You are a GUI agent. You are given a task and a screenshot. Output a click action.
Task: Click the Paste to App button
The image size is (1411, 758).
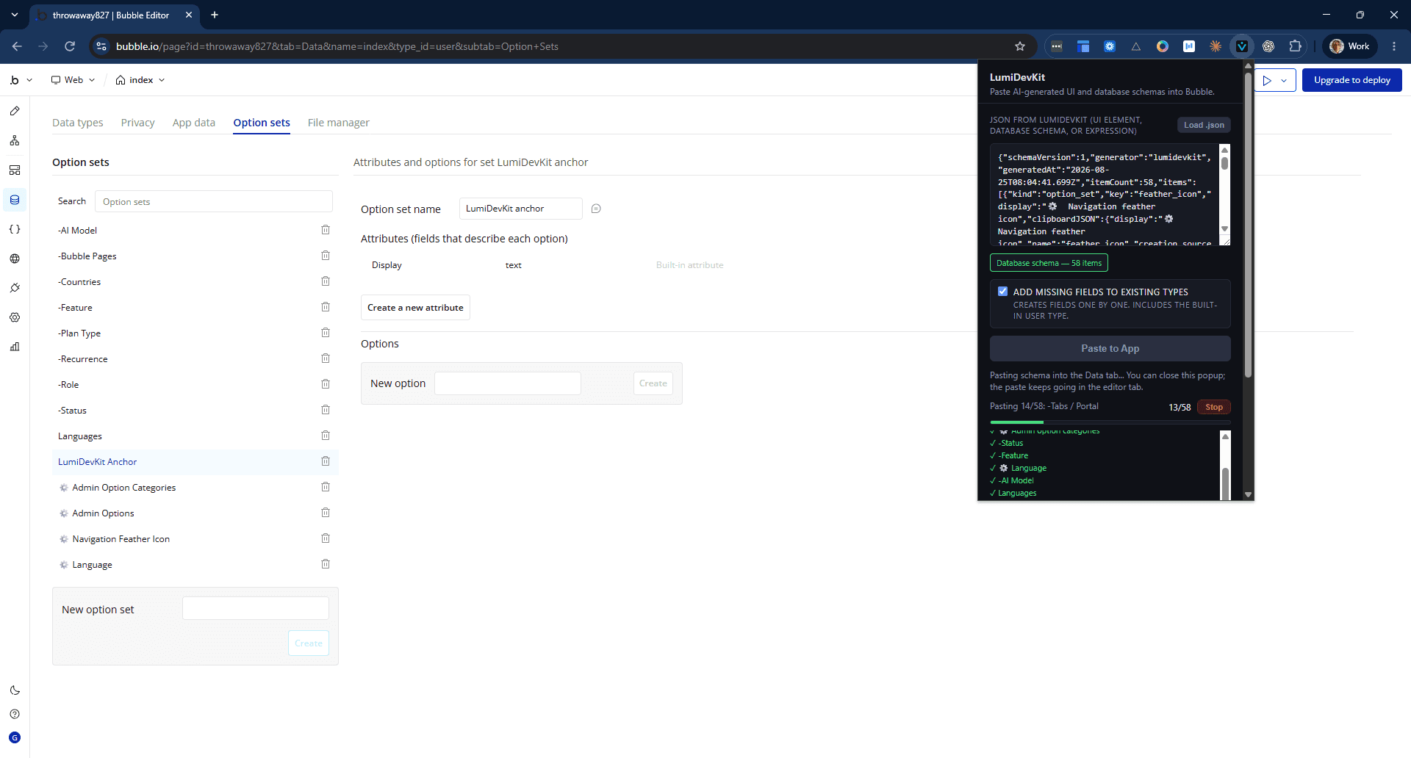click(x=1110, y=349)
